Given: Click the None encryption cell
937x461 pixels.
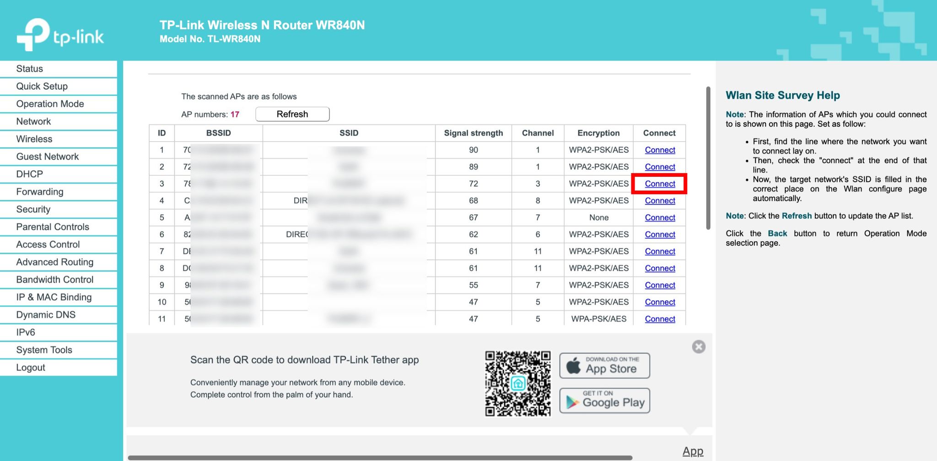Looking at the screenshot, I should click(598, 217).
